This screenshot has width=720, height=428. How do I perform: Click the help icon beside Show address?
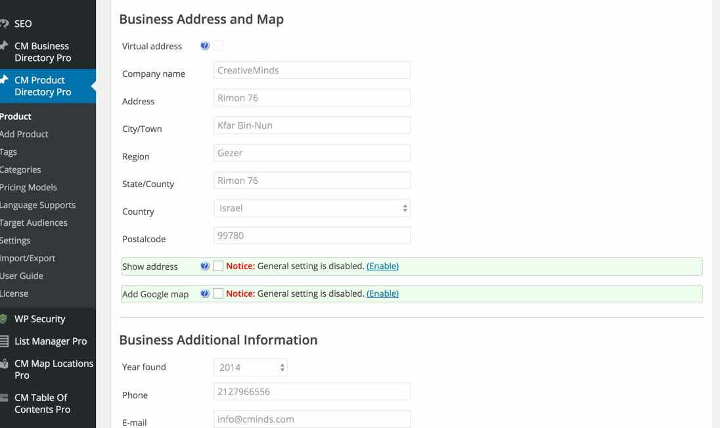tap(205, 267)
